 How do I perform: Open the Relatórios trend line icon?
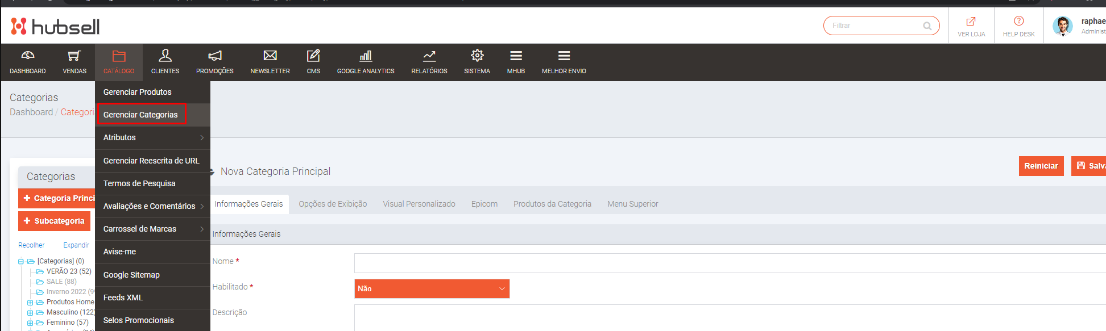click(429, 56)
